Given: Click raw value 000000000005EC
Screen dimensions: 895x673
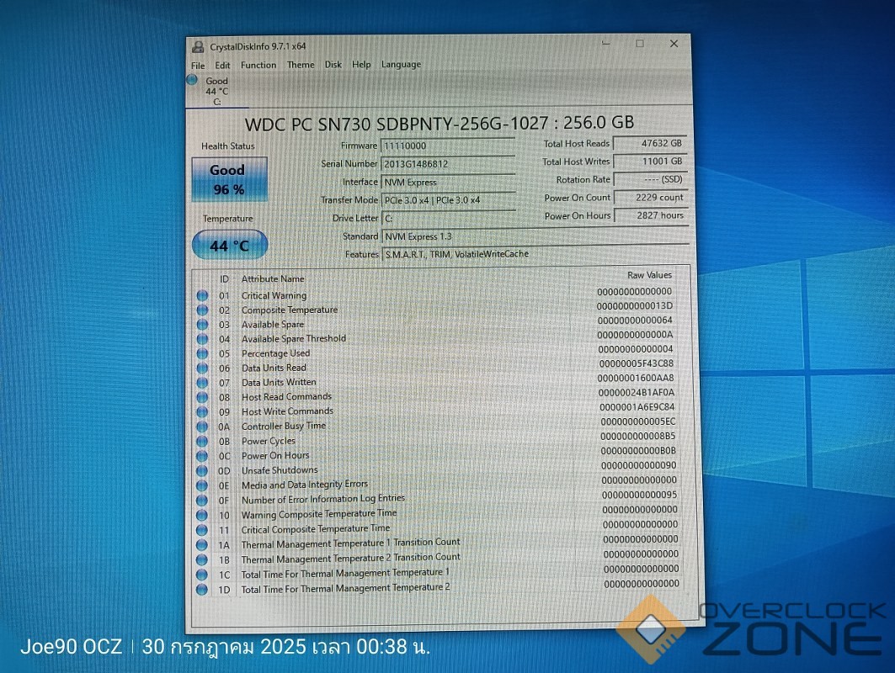Looking at the screenshot, I should 638,421.
